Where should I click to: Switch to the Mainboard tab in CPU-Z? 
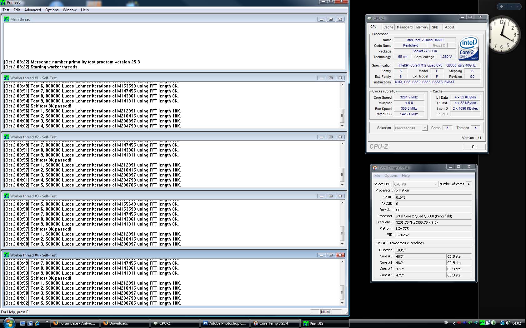[404, 27]
